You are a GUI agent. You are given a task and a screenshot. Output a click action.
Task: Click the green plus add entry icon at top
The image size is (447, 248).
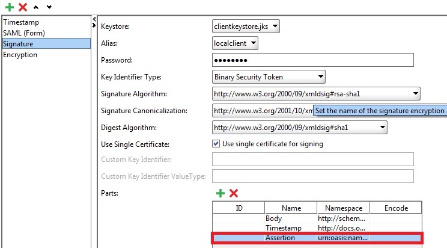[9, 7]
